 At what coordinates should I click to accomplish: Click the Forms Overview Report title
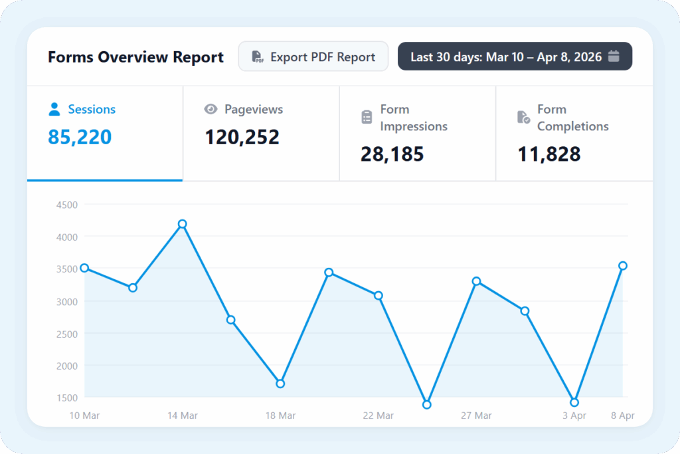(135, 57)
